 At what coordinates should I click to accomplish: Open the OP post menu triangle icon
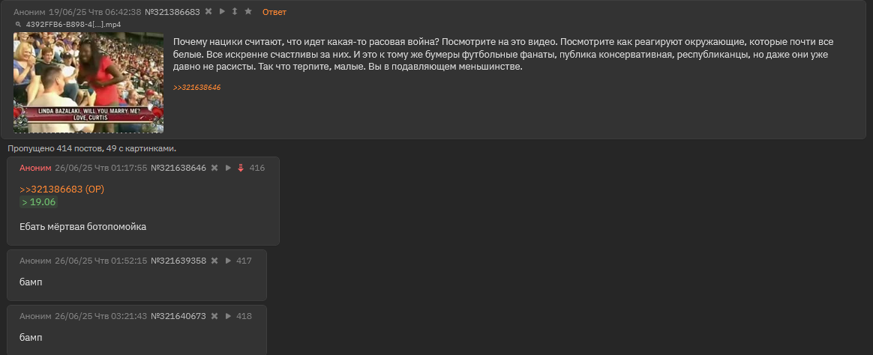(x=222, y=12)
